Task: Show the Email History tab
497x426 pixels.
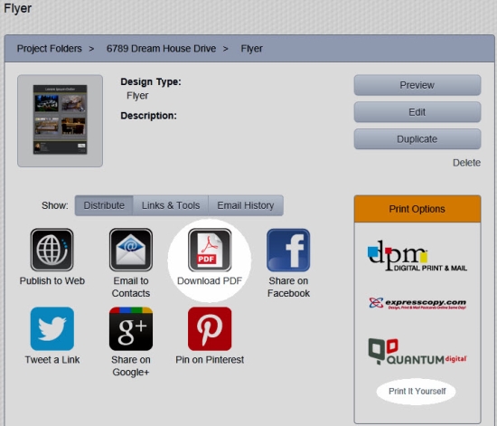Action: (246, 205)
